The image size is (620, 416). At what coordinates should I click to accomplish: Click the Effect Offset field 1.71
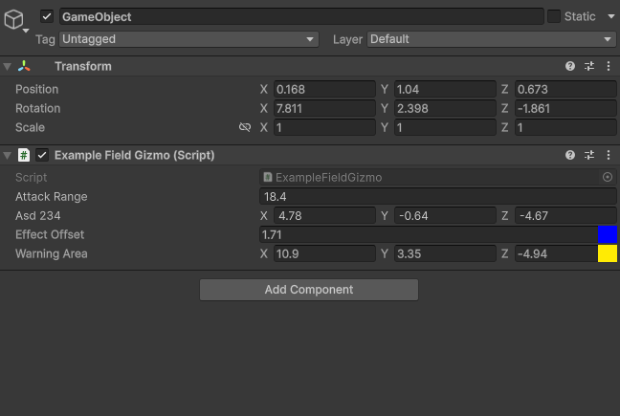tap(429, 234)
